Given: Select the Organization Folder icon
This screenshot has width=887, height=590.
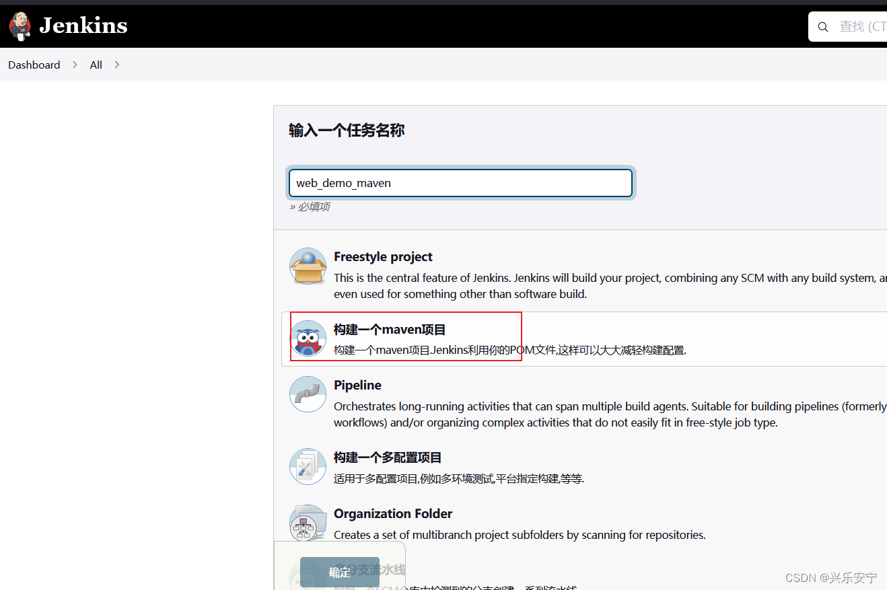Looking at the screenshot, I should (x=308, y=523).
